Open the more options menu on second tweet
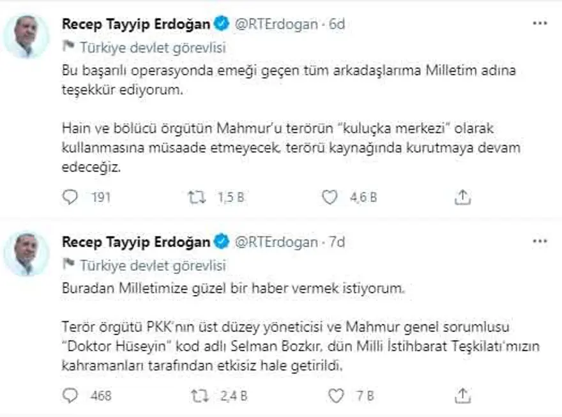The image size is (562, 417). (540, 241)
